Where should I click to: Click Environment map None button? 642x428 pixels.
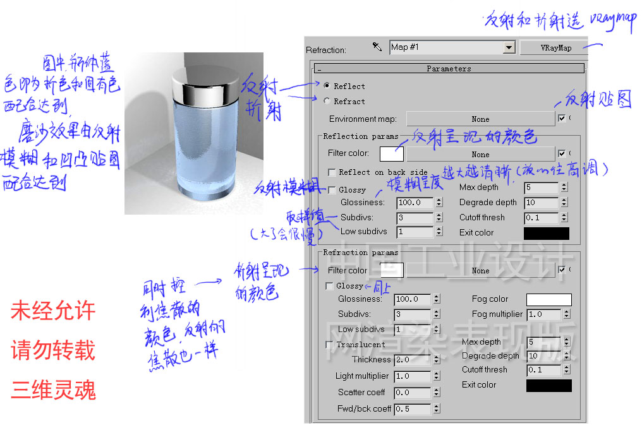[x=480, y=119]
